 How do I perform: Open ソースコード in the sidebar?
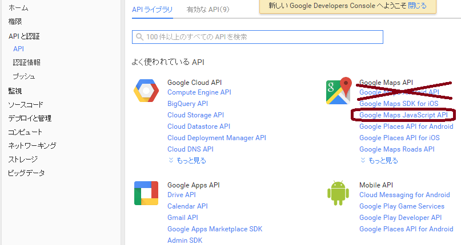click(x=26, y=104)
